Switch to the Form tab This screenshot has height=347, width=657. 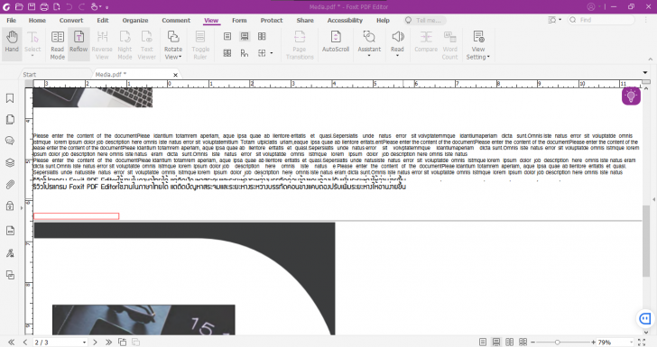pos(239,20)
